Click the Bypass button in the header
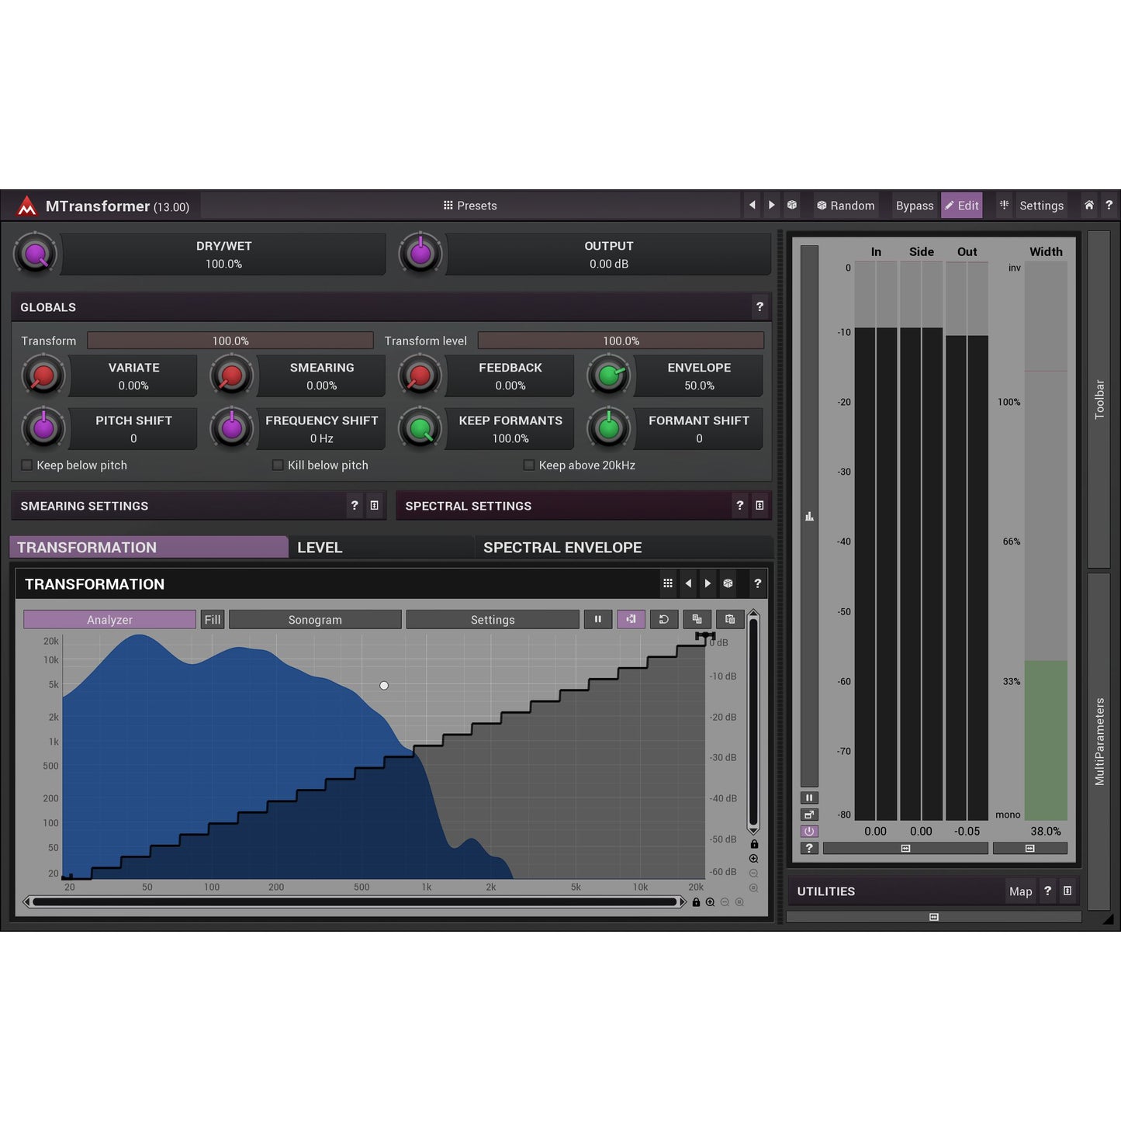The height and width of the screenshot is (1121, 1121). 914,206
